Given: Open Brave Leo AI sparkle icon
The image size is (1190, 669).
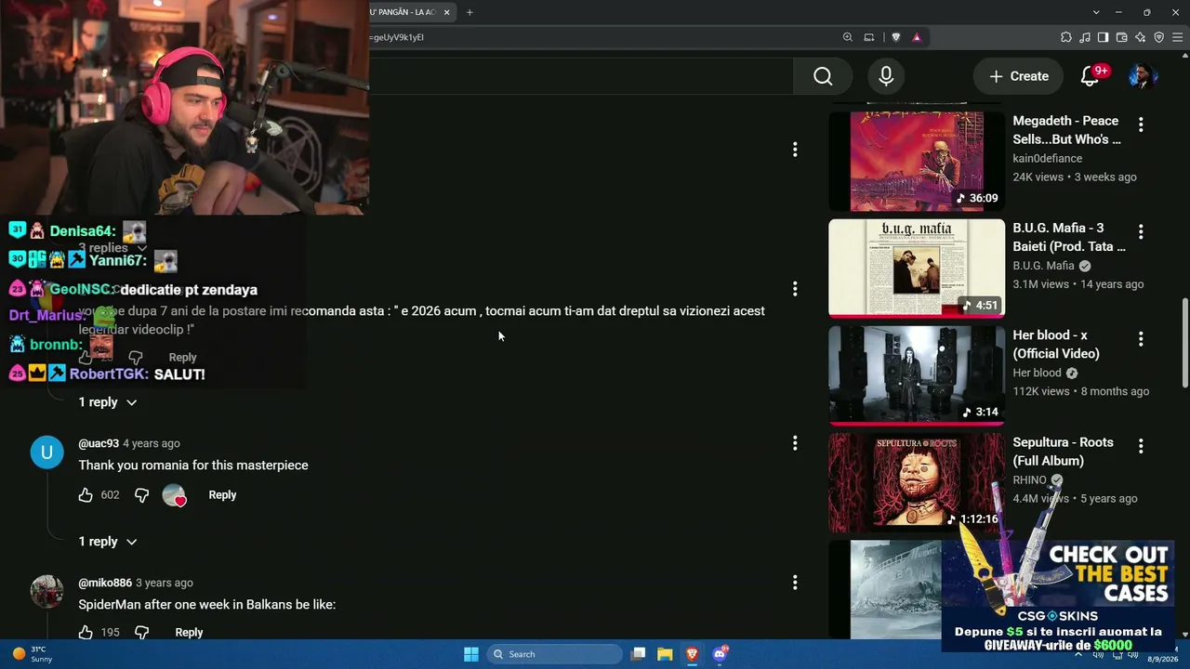Looking at the screenshot, I should pyautogui.click(x=1141, y=37).
